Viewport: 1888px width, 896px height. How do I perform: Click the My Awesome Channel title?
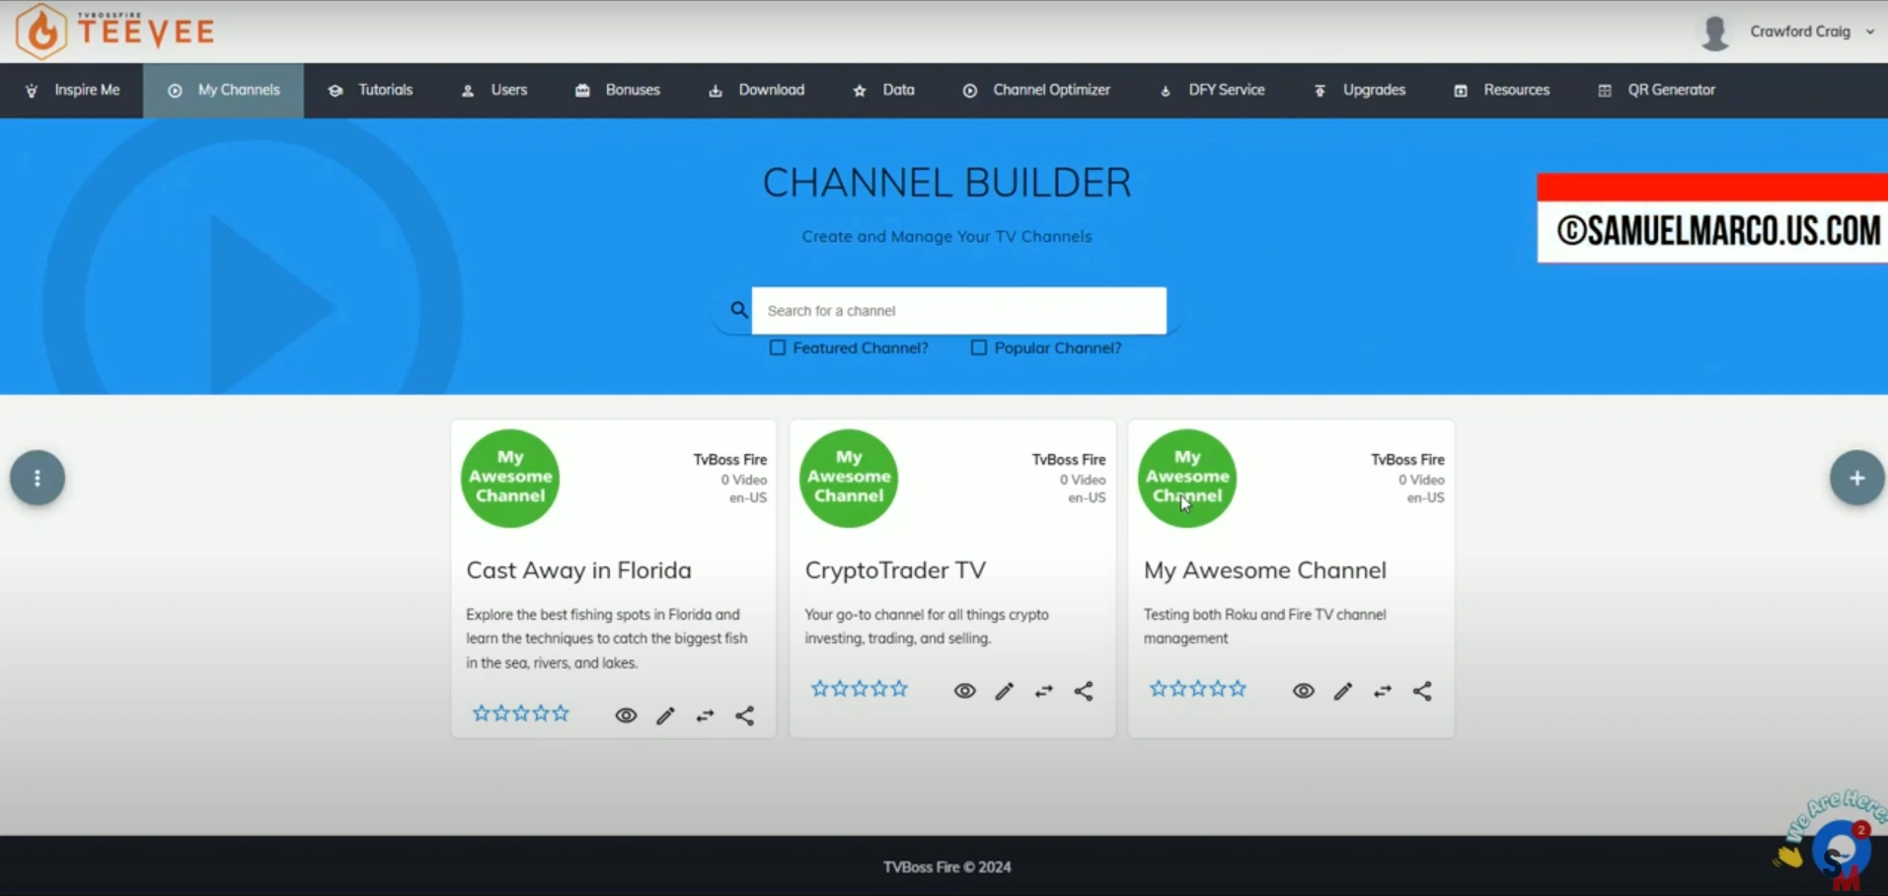(x=1265, y=570)
